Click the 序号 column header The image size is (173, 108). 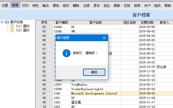pos(44,22)
